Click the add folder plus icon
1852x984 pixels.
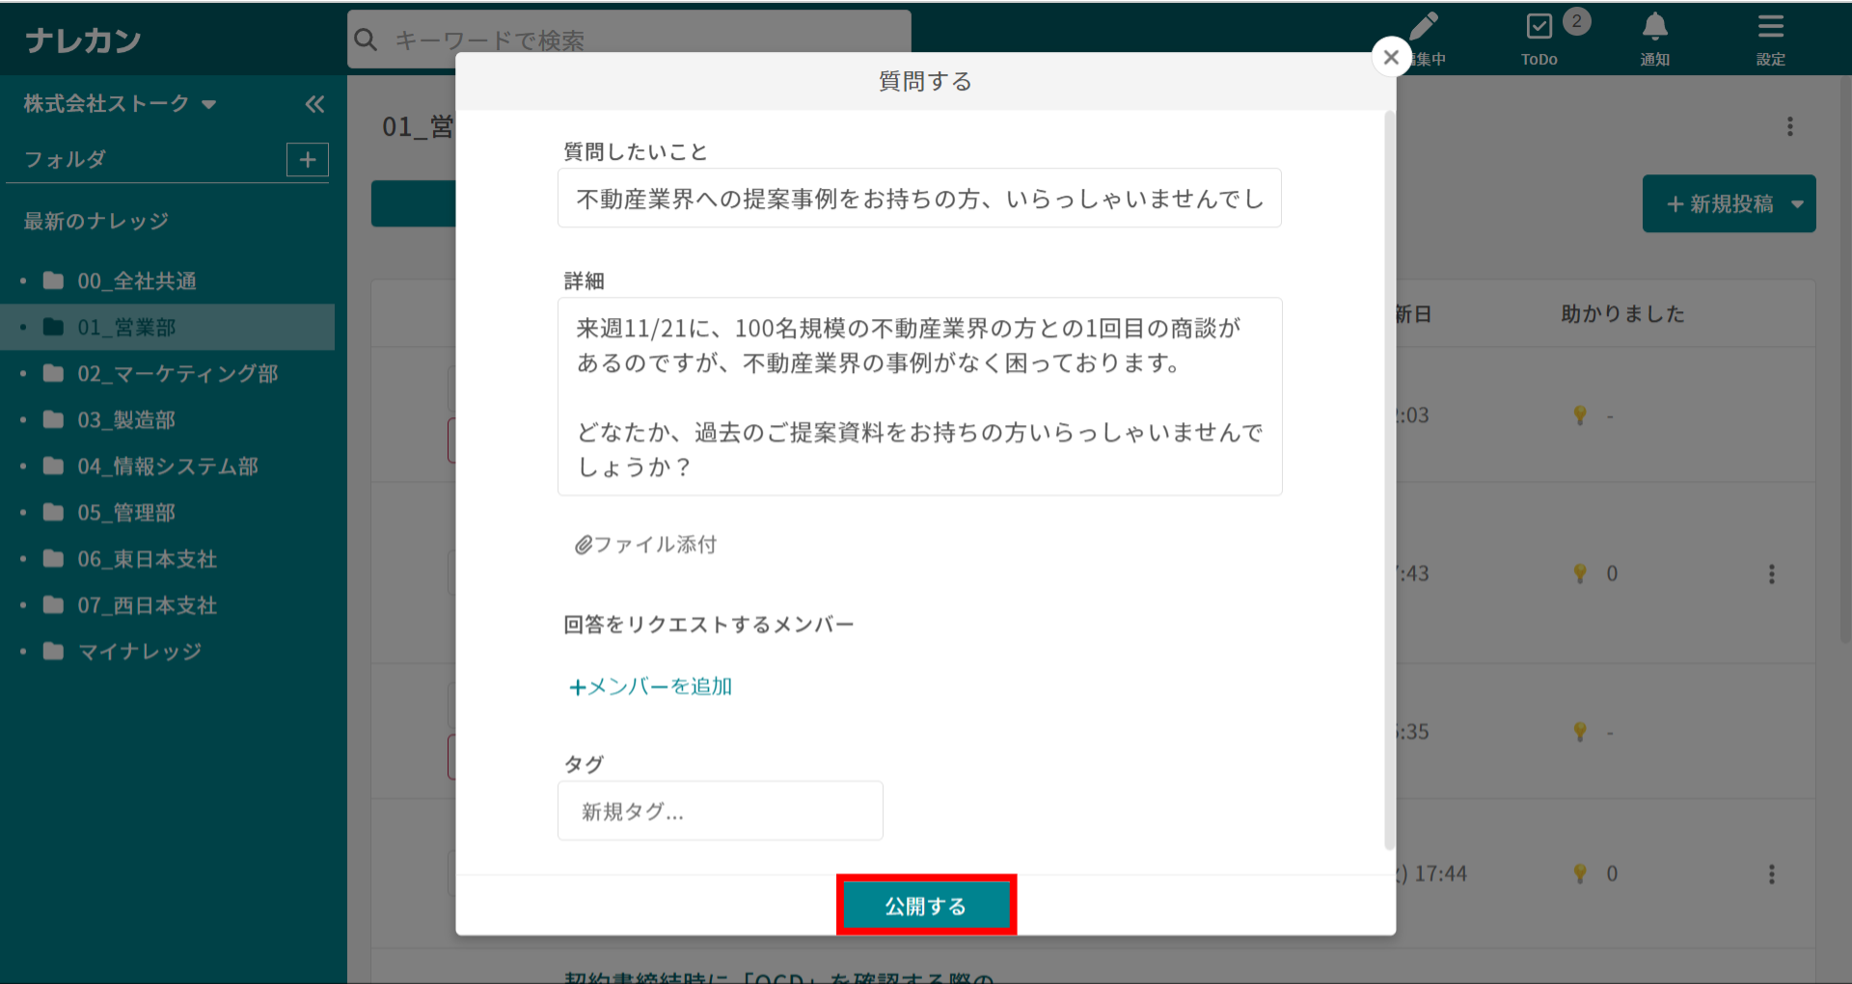pos(308,160)
